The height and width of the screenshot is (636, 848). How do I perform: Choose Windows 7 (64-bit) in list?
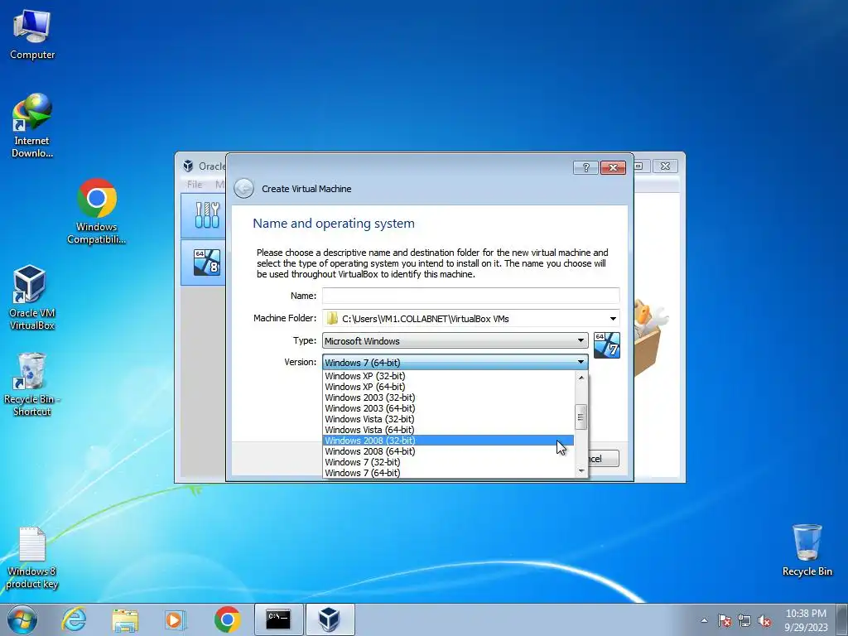coord(448,473)
